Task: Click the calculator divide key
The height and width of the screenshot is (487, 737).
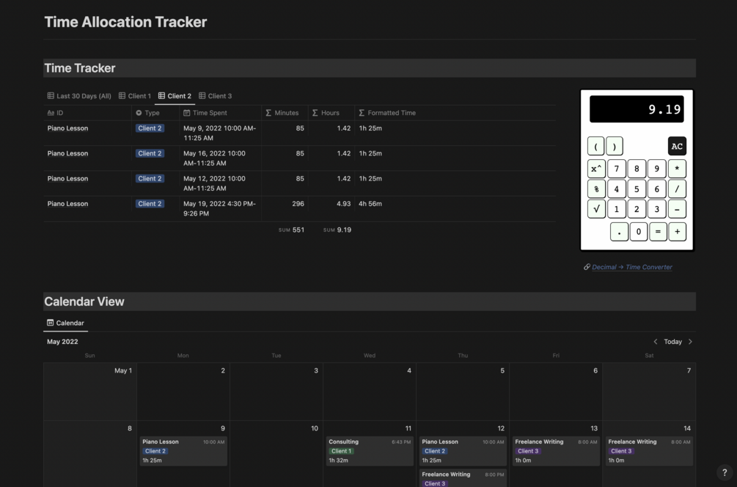Action: (677, 189)
